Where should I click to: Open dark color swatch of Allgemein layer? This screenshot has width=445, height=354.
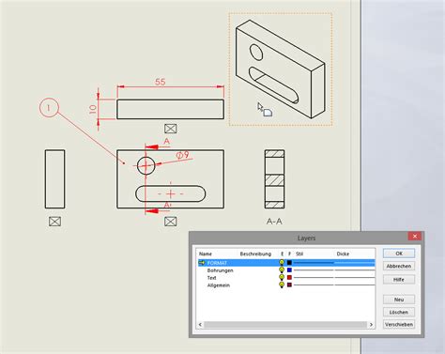(289, 285)
